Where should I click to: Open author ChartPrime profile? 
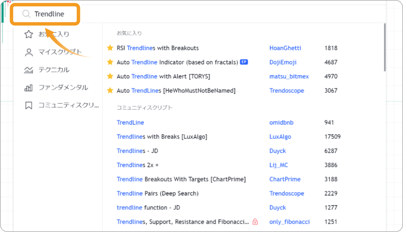tap(285, 179)
